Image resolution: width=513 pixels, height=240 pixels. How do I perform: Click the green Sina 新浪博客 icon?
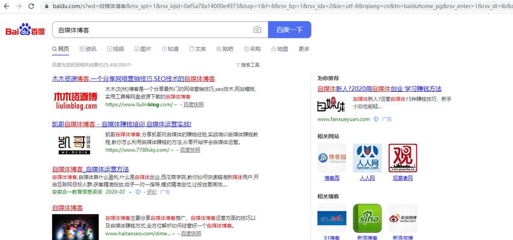(367, 218)
